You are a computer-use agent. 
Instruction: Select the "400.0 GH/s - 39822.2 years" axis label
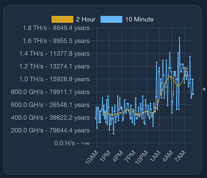pyautogui.click(x=51, y=117)
